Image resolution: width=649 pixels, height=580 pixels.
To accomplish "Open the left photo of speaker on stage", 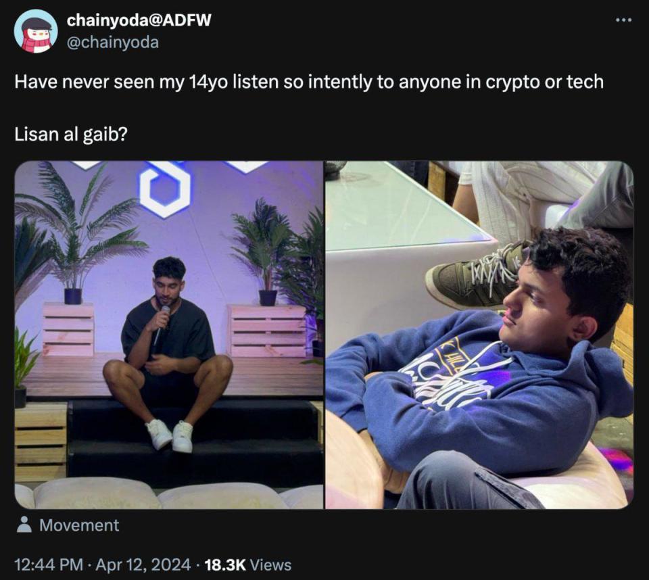I will coord(169,335).
